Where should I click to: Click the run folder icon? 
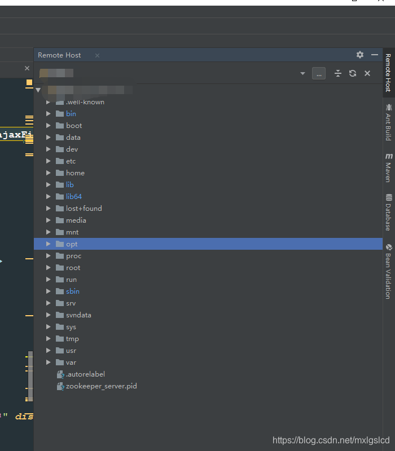point(60,279)
